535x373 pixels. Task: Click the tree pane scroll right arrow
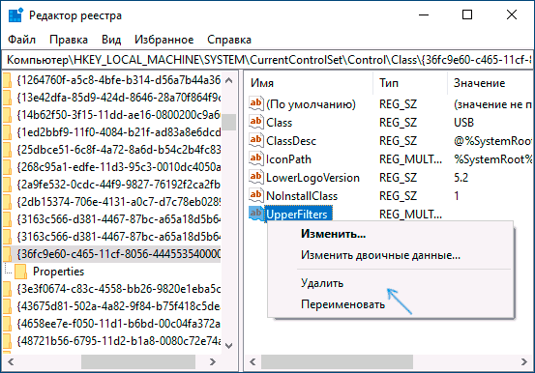coord(213,361)
